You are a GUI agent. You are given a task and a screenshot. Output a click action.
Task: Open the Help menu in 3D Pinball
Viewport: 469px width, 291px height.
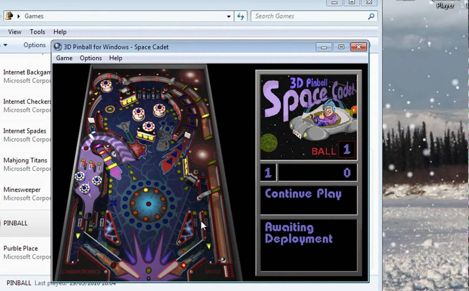115,58
